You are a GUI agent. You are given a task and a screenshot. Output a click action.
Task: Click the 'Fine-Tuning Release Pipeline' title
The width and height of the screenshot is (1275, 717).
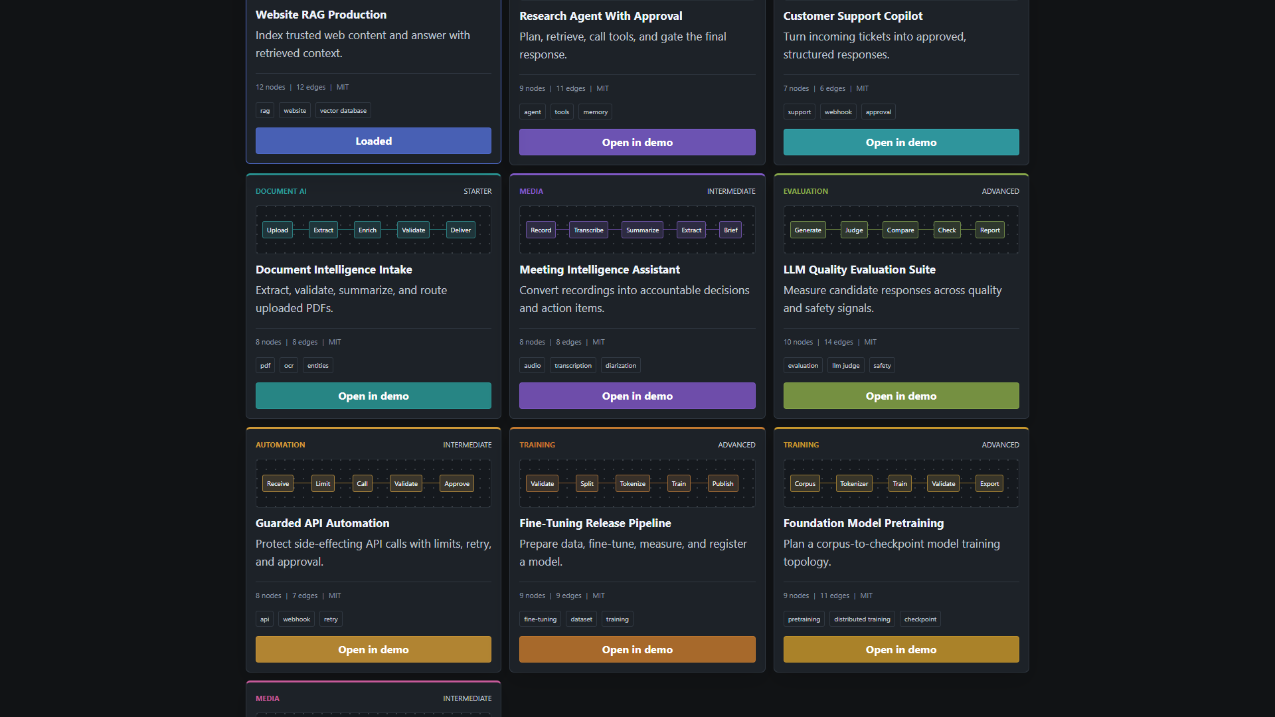(595, 523)
